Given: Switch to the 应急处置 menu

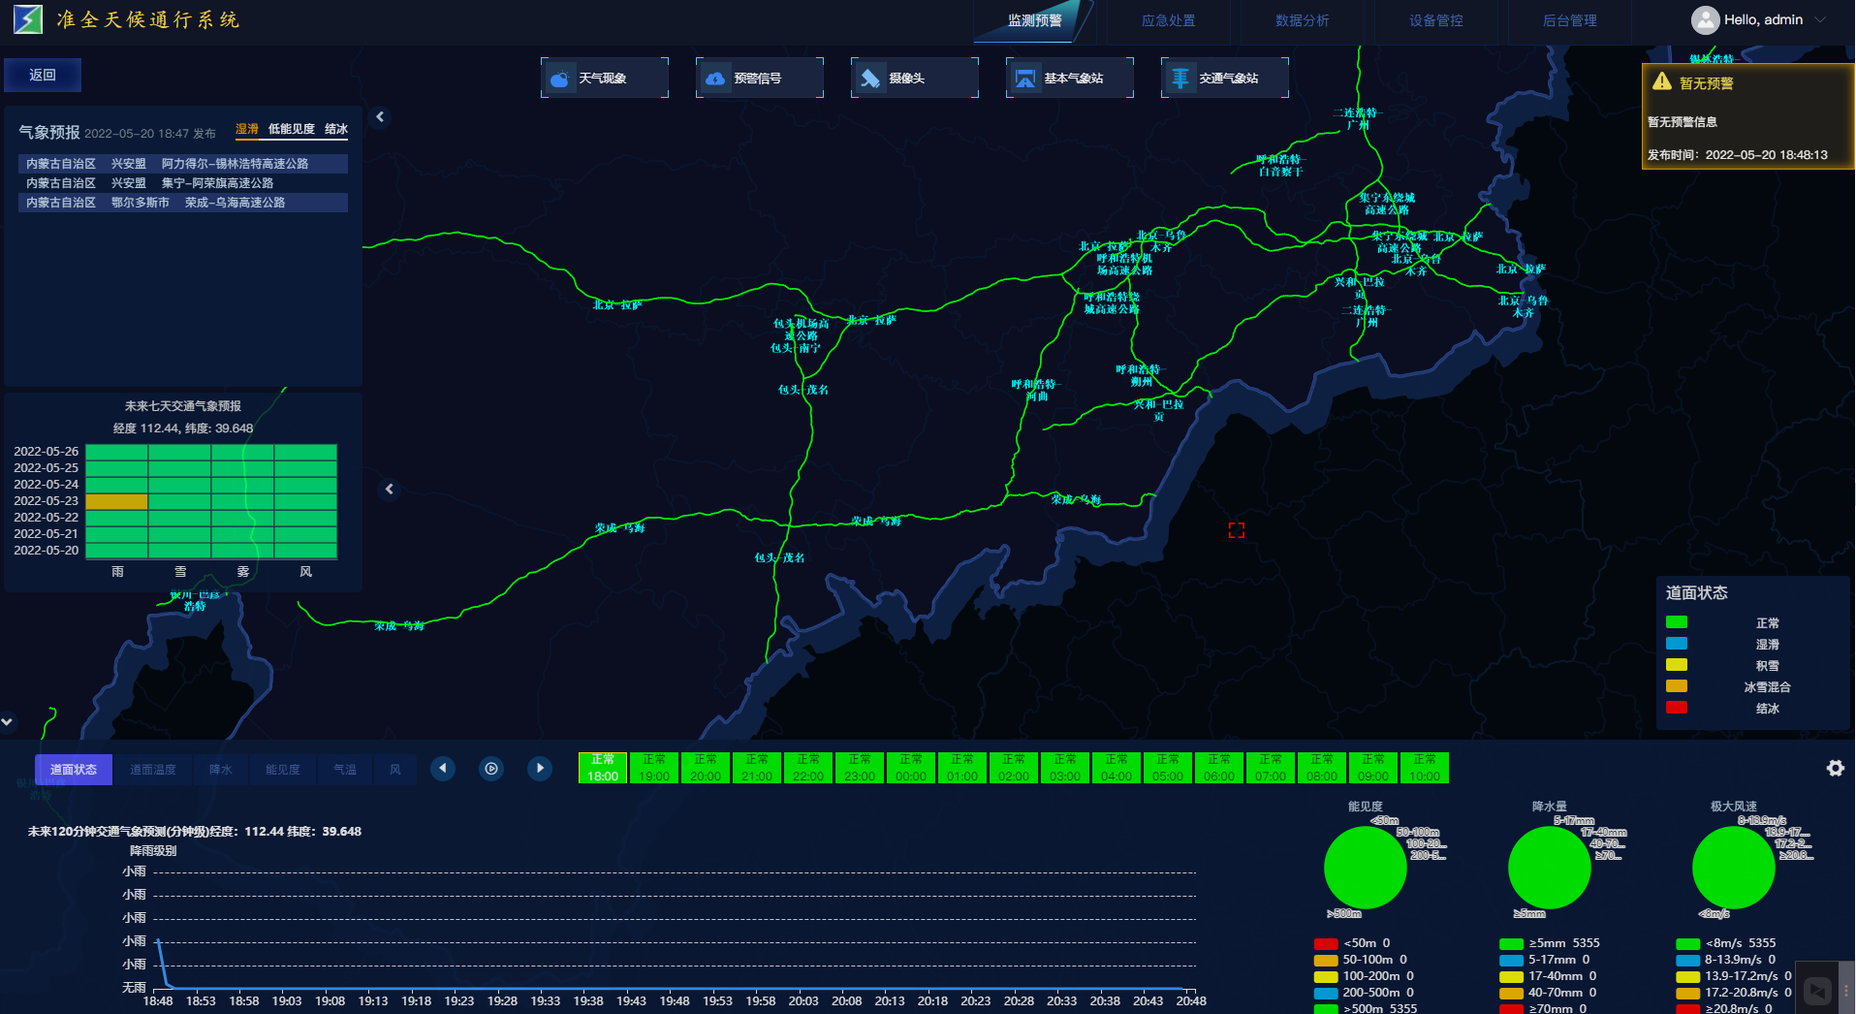Looking at the screenshot, I should 1168,20.
